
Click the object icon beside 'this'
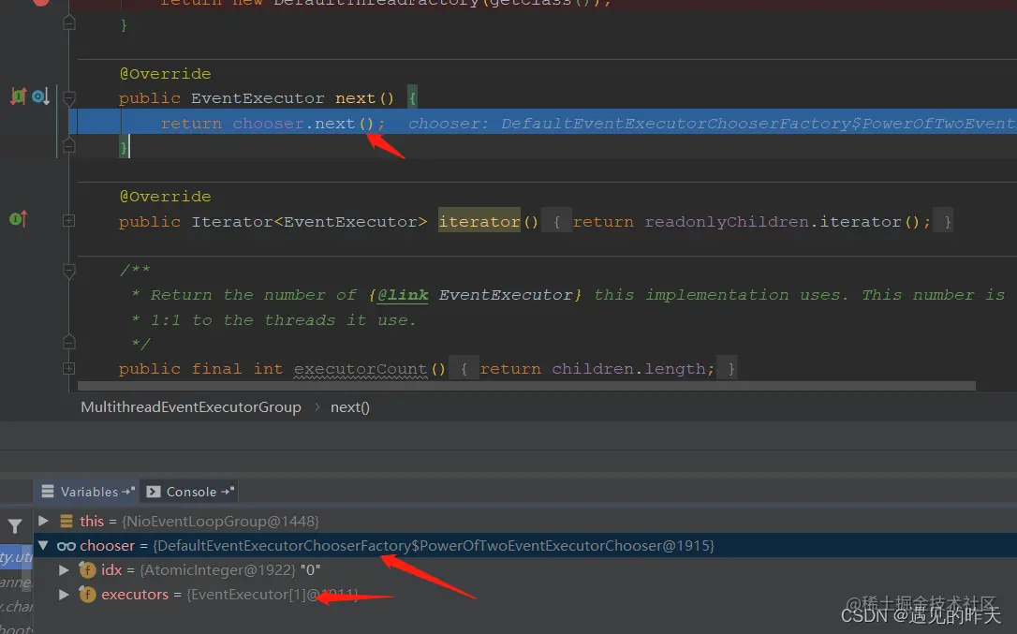(66, 521)
